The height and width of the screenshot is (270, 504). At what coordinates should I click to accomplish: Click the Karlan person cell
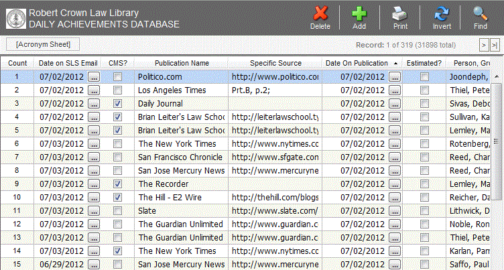(468, 251)
